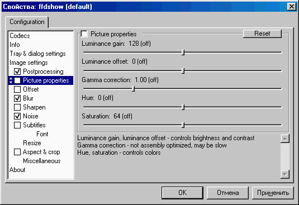Uncheck the Blur filter checkbox
The width and height of the screenshot is (299, 205).
[x=17, y=98]
